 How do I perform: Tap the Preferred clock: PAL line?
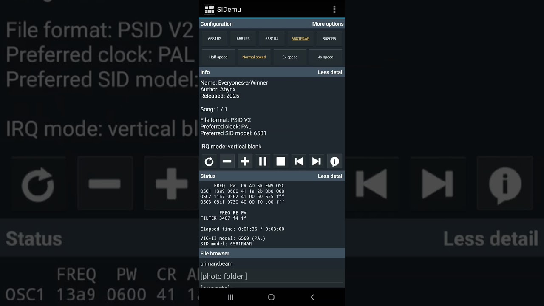click(x=226, y=127)
